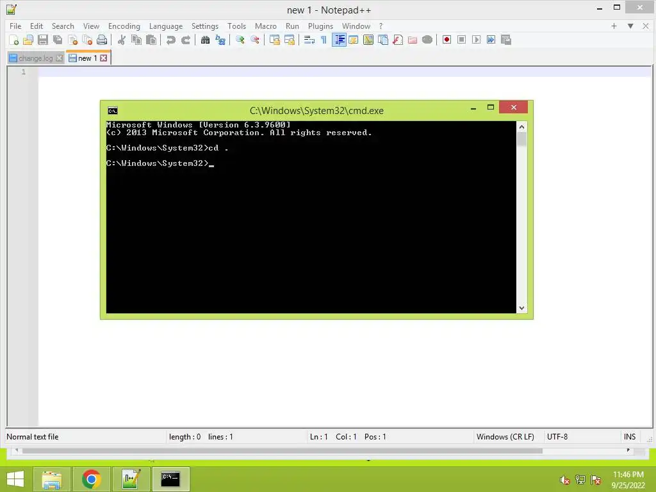This screenshot has width=656, height=492.
Task: Click the Monitoring eye icon
Action: tap(427, 40)
